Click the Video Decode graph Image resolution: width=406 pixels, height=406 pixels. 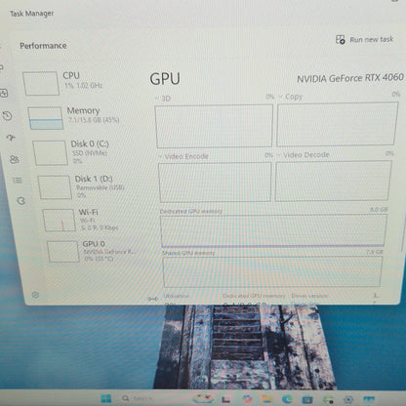tap(333, 181)
